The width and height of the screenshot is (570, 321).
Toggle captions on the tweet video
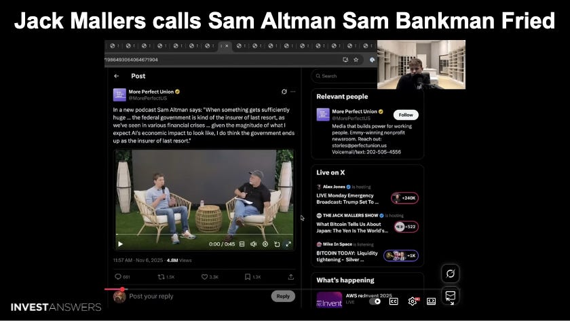pos(242,244)
